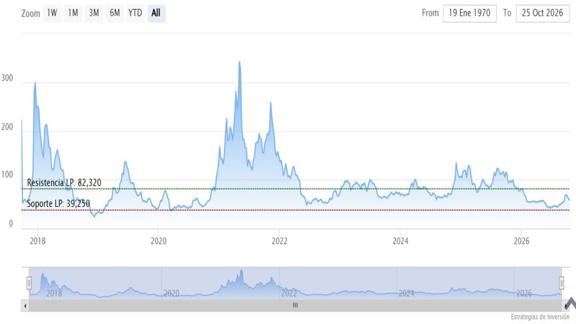This screenshot has height=324, width=576.
Task: Select the 6M zoom range
Action: point(114,13)
